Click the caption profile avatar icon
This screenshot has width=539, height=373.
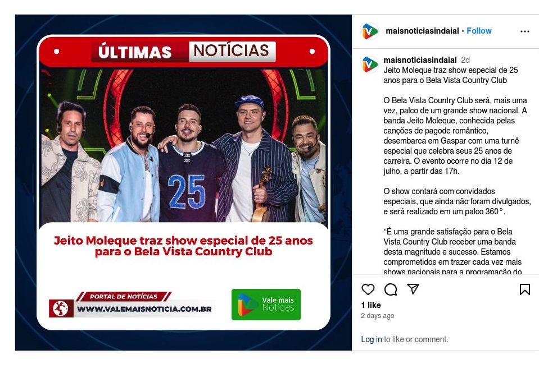(370, 65)
